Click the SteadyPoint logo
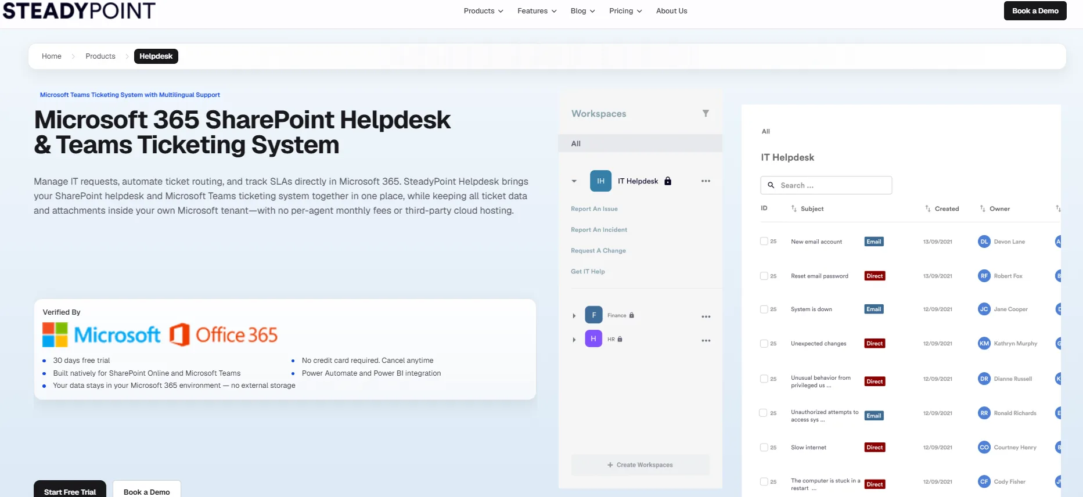Image resolution: width=1083 pixels, height=497 pixels. (79, 10)
